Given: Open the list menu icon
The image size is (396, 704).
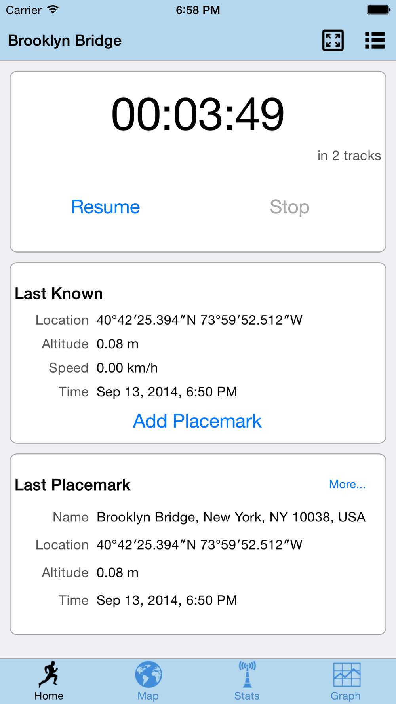Looking at the screenshot, I should coord(375,40).
